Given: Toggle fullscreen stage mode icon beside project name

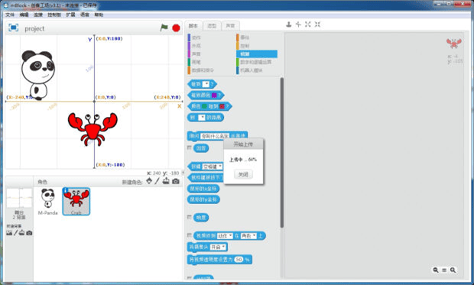Looking at the screenshot, I should click(x=13, y=28).
